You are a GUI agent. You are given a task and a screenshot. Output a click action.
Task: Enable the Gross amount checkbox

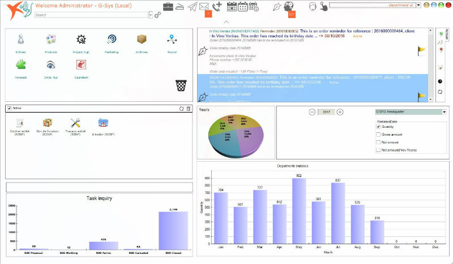pyautogui.click(x=378, y=135)
